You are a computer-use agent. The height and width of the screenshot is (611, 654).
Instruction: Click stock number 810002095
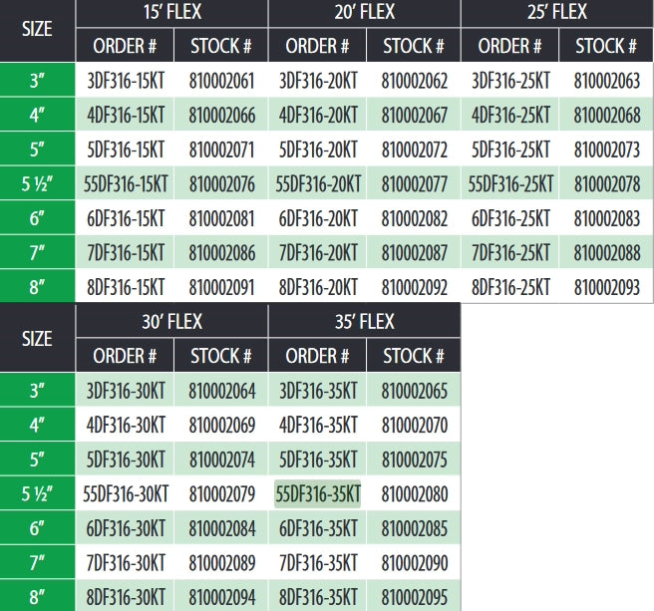(414, 597)
